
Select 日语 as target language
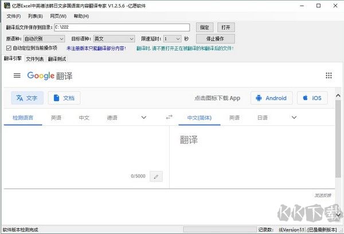click(263, 118)
